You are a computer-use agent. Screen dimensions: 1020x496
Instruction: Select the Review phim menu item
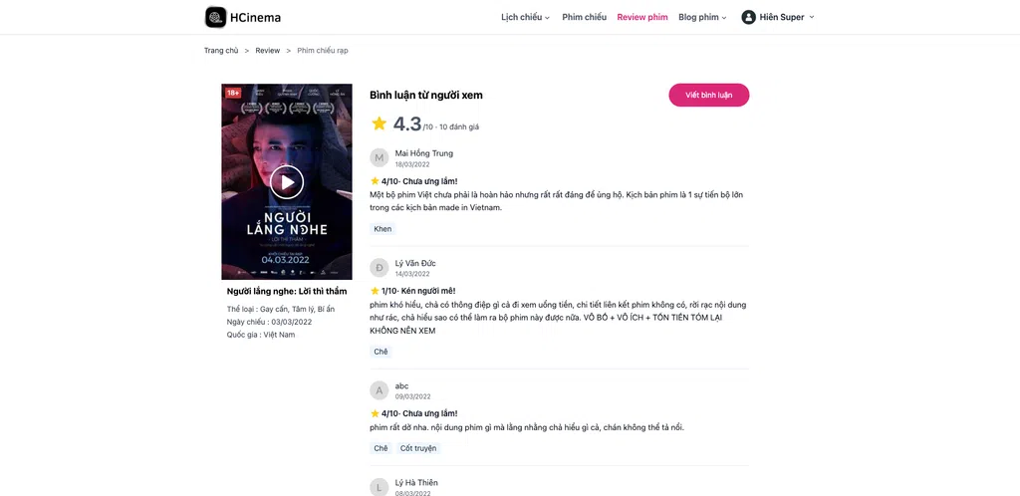coord(642,17)
